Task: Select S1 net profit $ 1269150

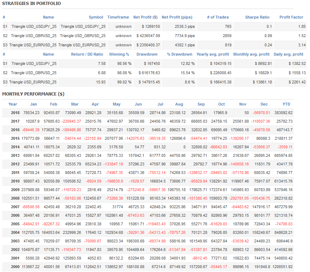Action: point(151,27)
